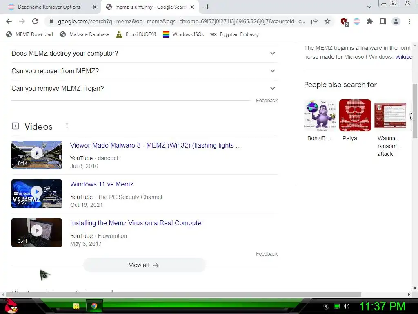The width and height of the screenshot is (418, 314).
Task: Click the page vertical scrollbar thumb
Action: (415, 111)
